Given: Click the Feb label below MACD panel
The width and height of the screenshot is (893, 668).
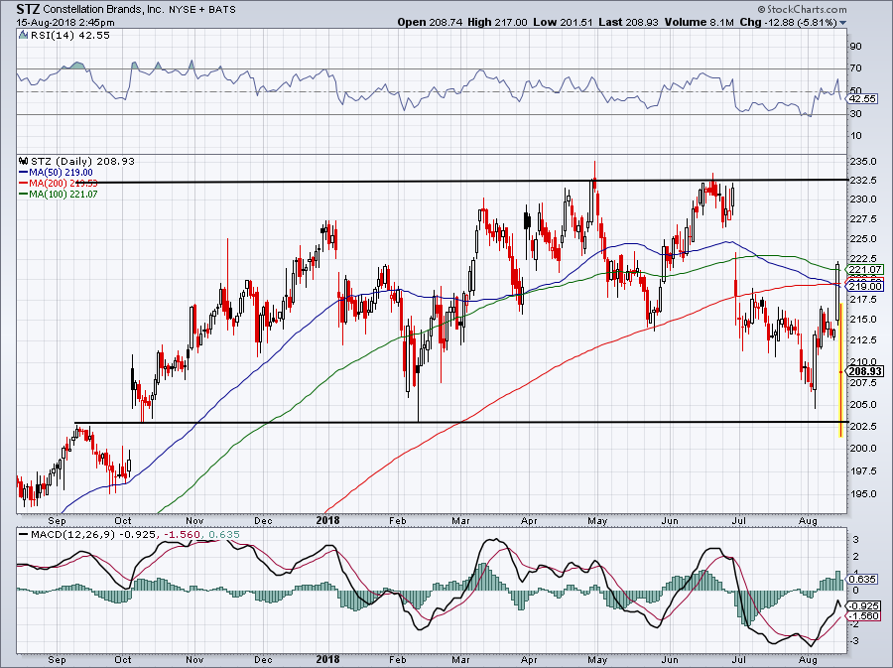Looking at the screenshot, I should click(397, 659).
